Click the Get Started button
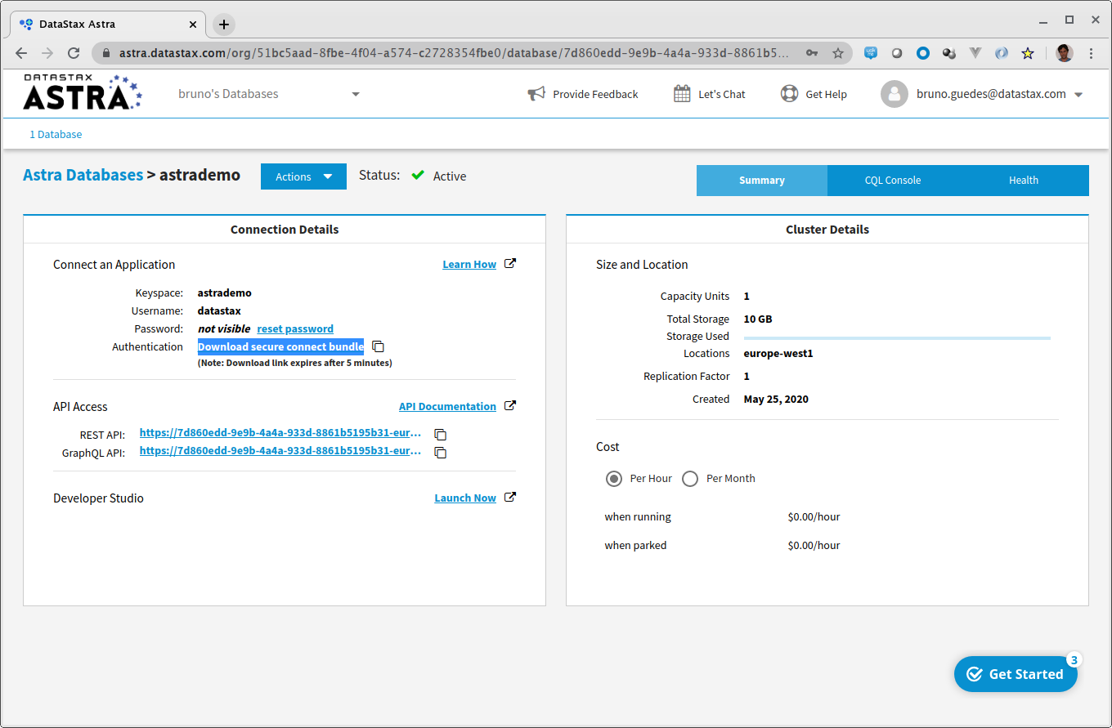 1016,674
